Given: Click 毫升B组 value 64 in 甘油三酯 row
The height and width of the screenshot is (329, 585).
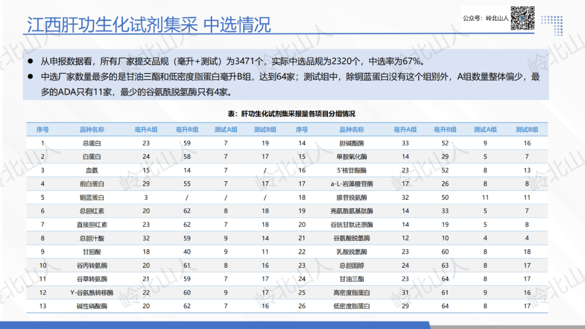Looking at the screenshot, I should (445, 279).
